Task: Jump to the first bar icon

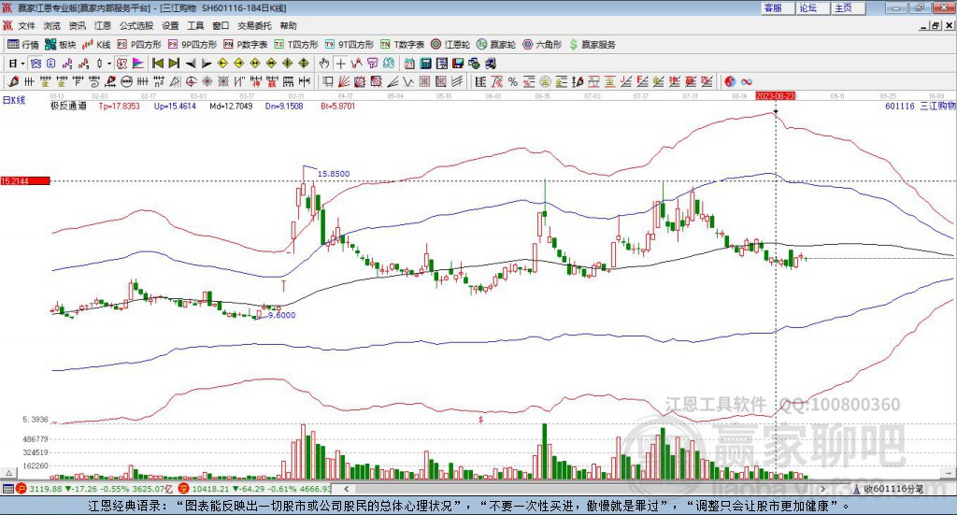Action: pos(157,64)
